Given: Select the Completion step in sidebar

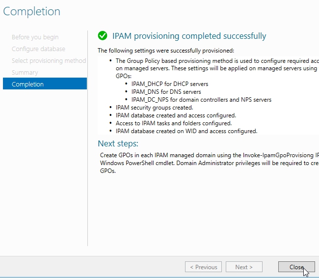Looking at the screenshot, I should pos(45,84).
